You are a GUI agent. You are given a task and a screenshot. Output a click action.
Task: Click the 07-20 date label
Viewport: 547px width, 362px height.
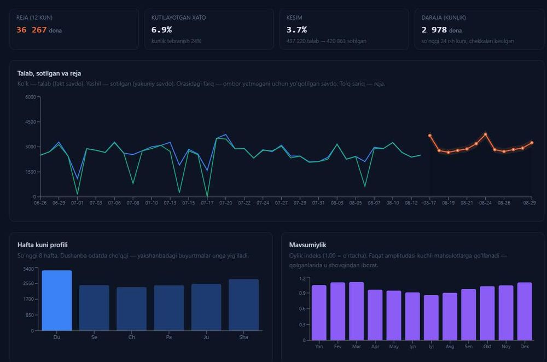pos(226,203)
